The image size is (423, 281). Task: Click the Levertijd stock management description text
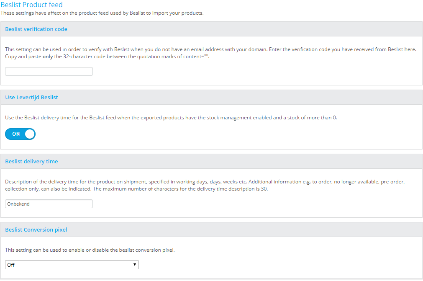(x=171, y=118)
